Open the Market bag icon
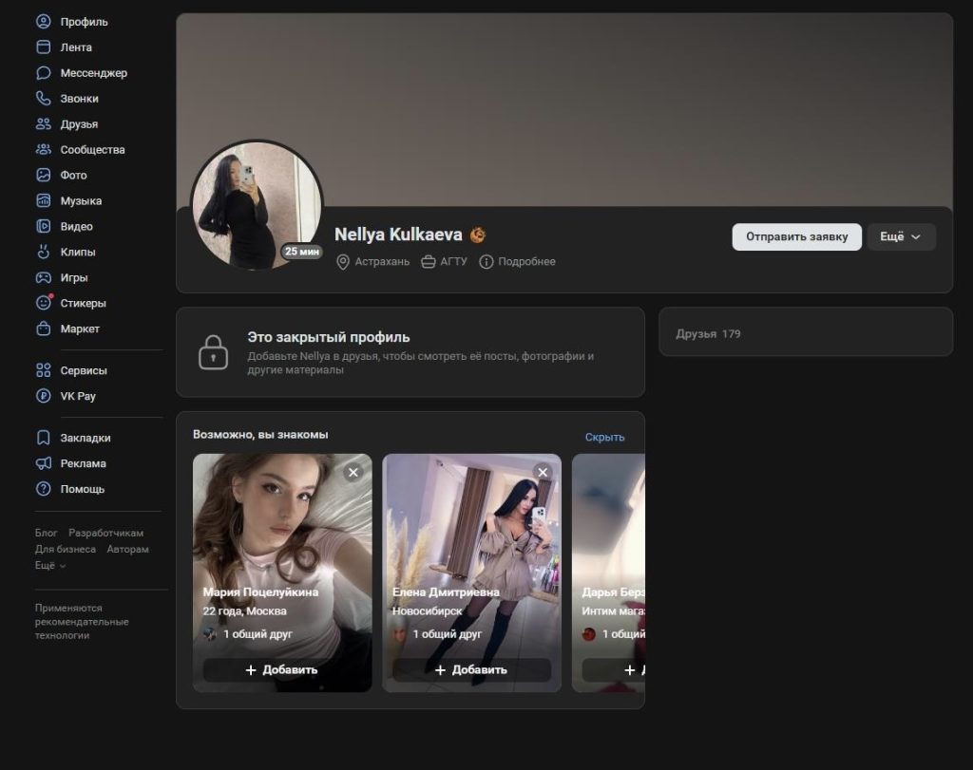Screen dimensions: 973x770 pyautogui.click(x=43, y=329)
